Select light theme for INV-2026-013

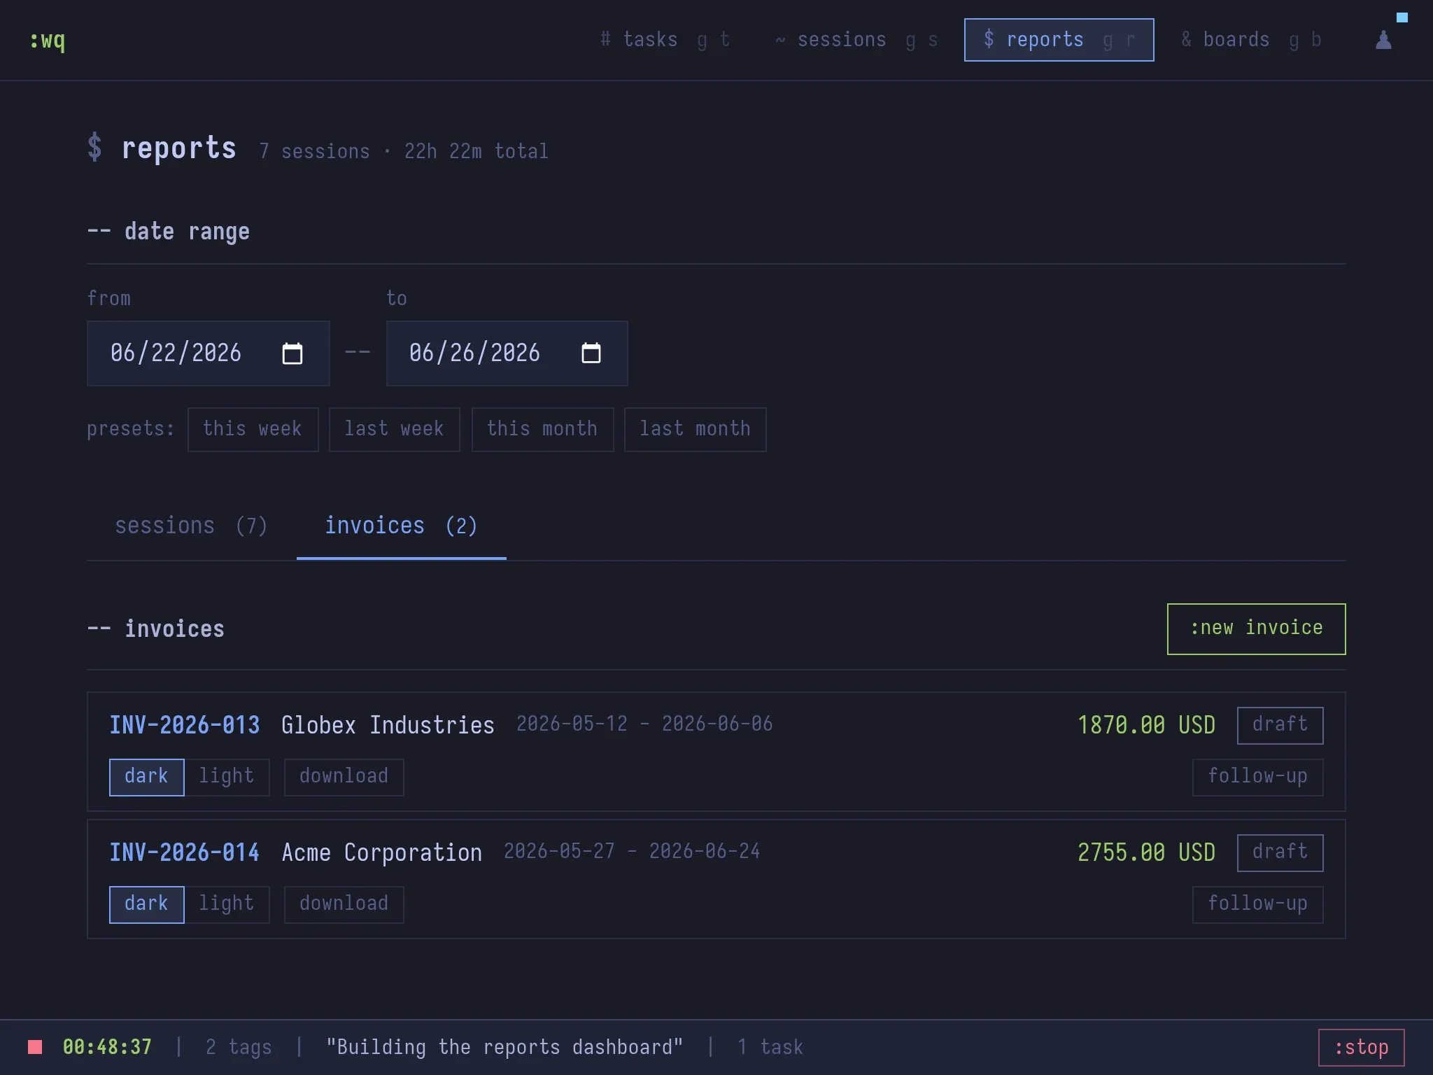coord(227,777)
